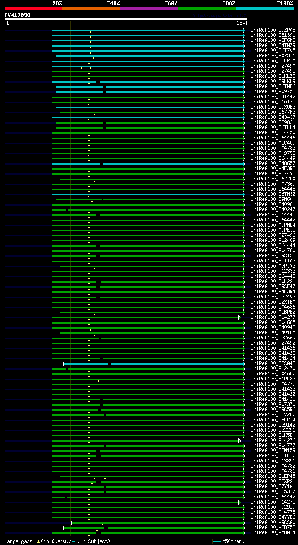Select the UniRef100_B1PL33 label
The image size is (298, 545).
tap(273, 379)
